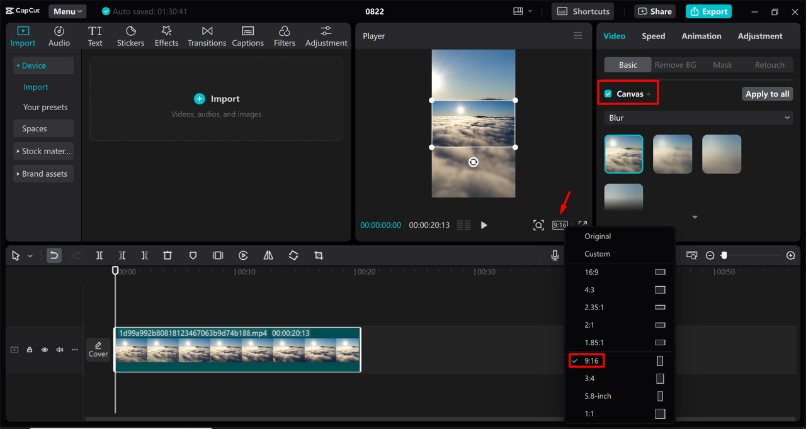Click the Export button
Viewport: 806px width, 429px height.
(708, 11)
